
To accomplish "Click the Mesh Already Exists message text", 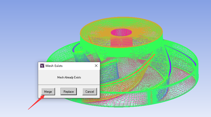I will [69, 77].
